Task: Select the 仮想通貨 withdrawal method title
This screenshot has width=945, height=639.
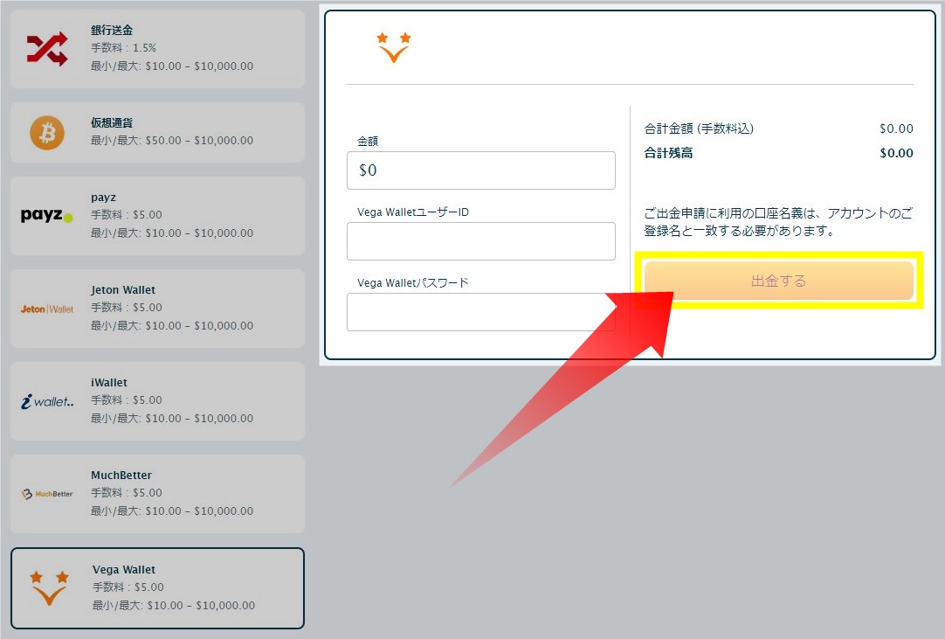Action: 112,122
